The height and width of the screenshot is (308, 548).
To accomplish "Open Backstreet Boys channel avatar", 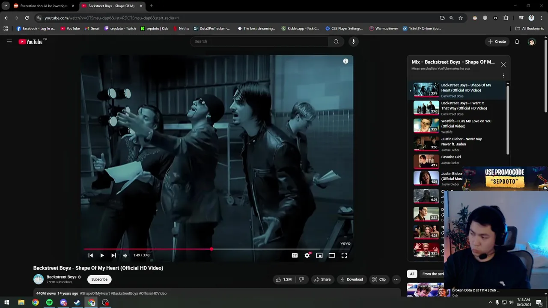I will click(x=39, y=279).
